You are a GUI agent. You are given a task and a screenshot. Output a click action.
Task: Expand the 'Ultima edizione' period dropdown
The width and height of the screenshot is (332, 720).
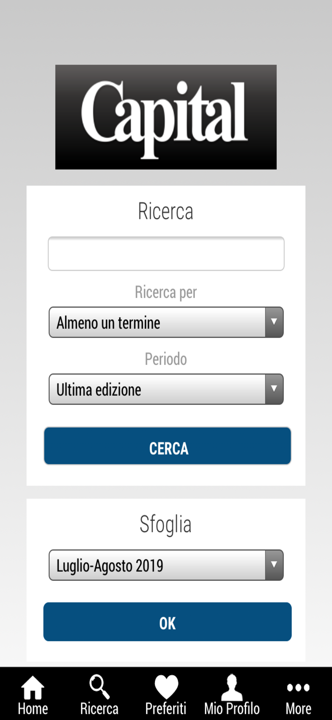[157, 389]
